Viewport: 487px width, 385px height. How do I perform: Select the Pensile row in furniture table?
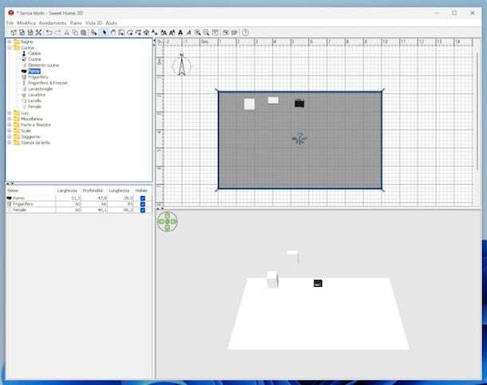(79, 210)
